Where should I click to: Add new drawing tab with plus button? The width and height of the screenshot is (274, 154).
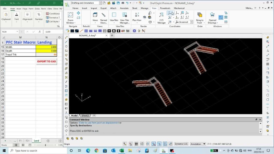click(112, 35)
